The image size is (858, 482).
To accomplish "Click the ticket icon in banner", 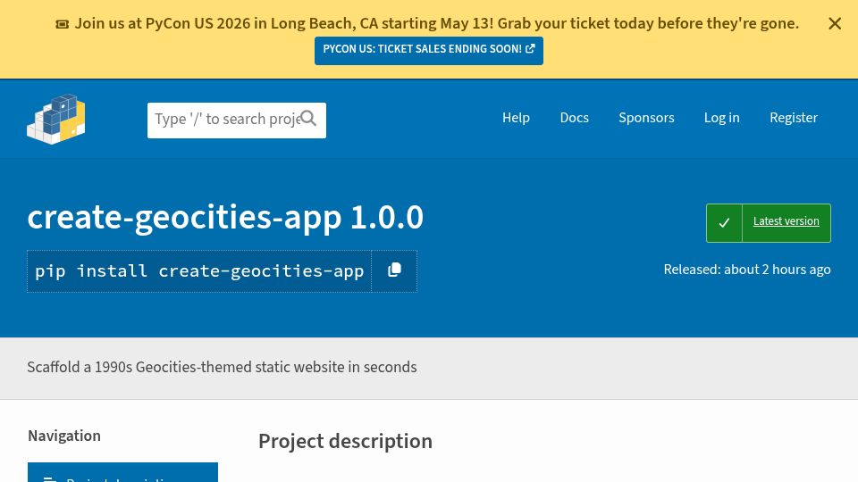I will 63,24.
